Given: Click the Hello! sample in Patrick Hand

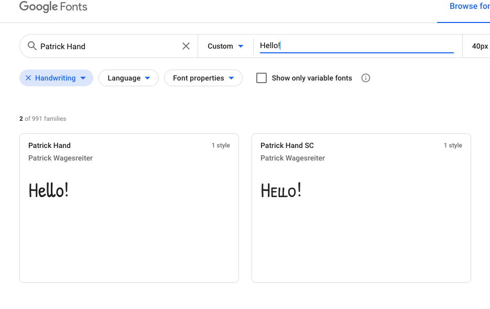Looking at the screenshot, I should tap(48, 190).
